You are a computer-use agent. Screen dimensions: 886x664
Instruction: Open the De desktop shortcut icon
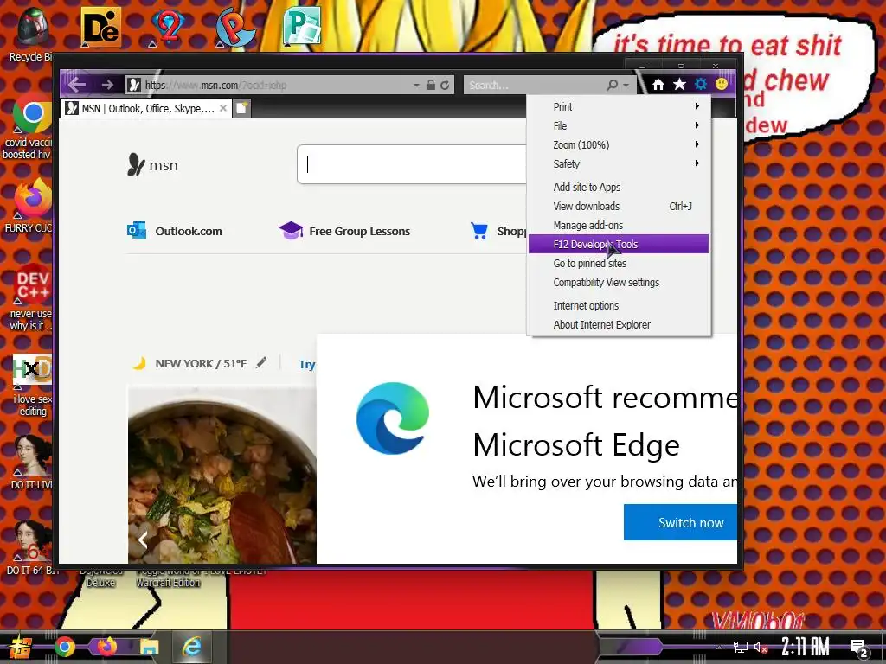pyautogui.click(x=100, y=27)
